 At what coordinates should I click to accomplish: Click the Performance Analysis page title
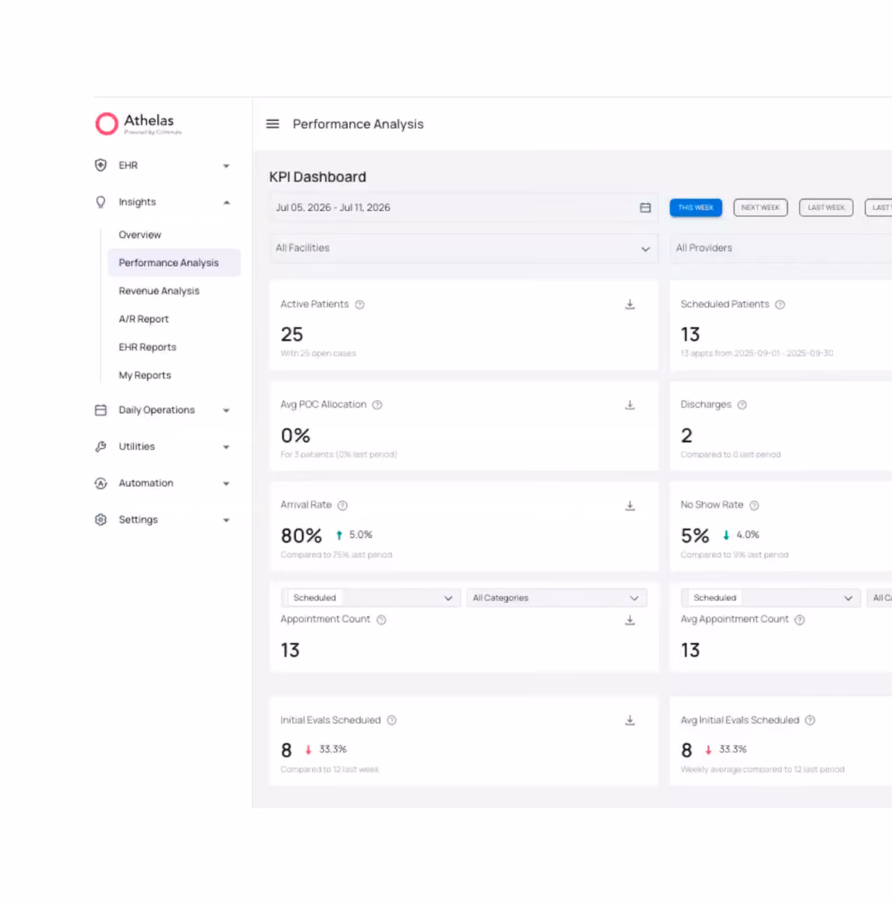point(358,124)
